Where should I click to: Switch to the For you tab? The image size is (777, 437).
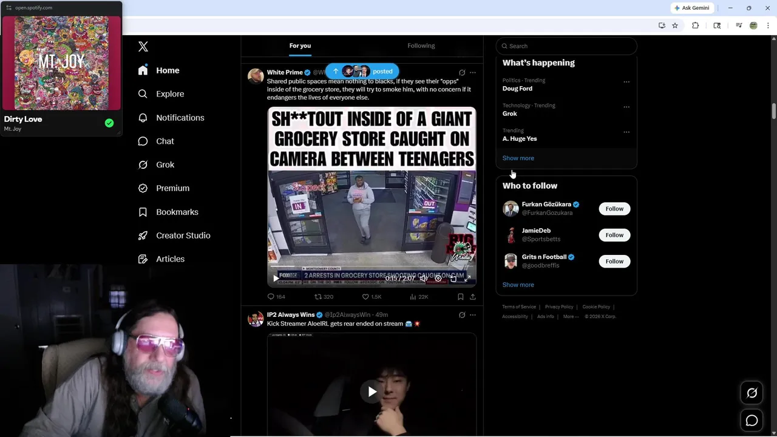click(300, 46)
